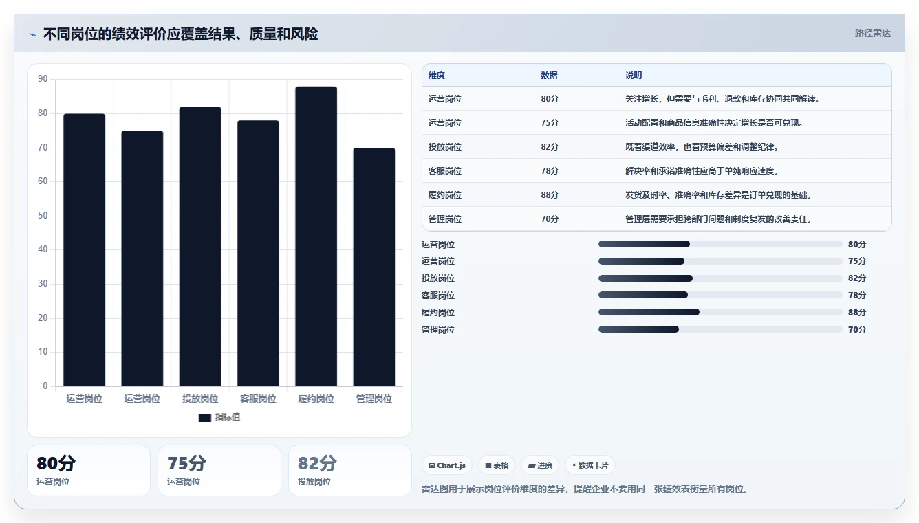
Task: Click the tallest bar for 履约岗位
Action: point(316,236)
